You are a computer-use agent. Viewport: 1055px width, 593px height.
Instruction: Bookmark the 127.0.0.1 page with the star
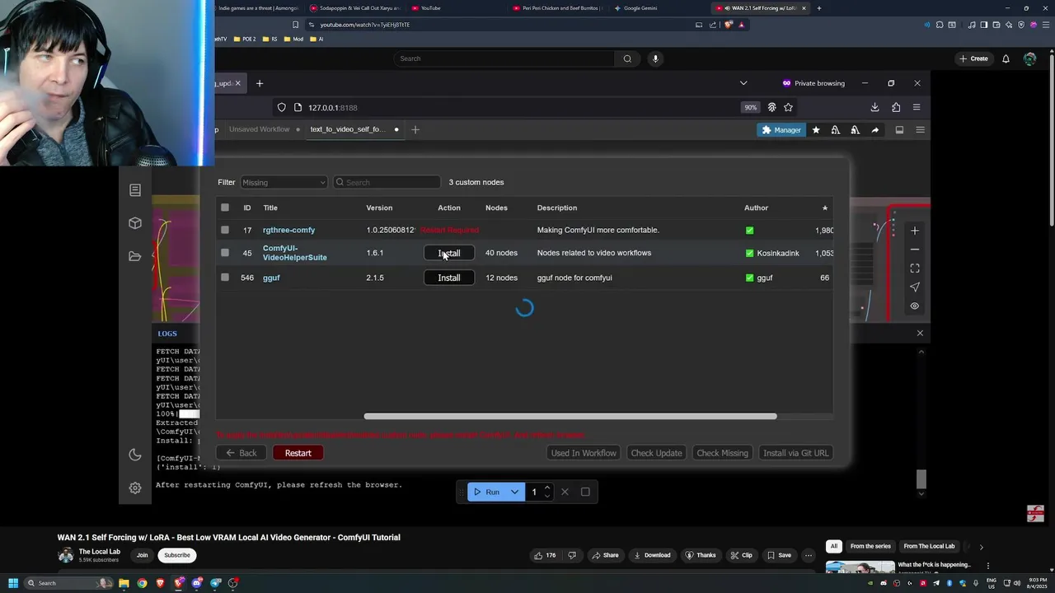point(788,107)
